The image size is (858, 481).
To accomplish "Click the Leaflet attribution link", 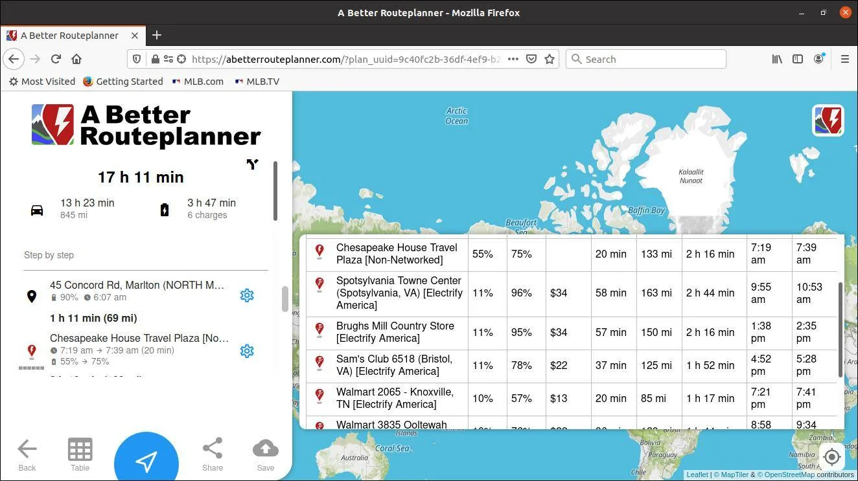I will (697, 475).
